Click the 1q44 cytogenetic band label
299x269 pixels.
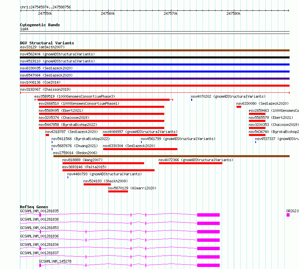tap(24, 29)
